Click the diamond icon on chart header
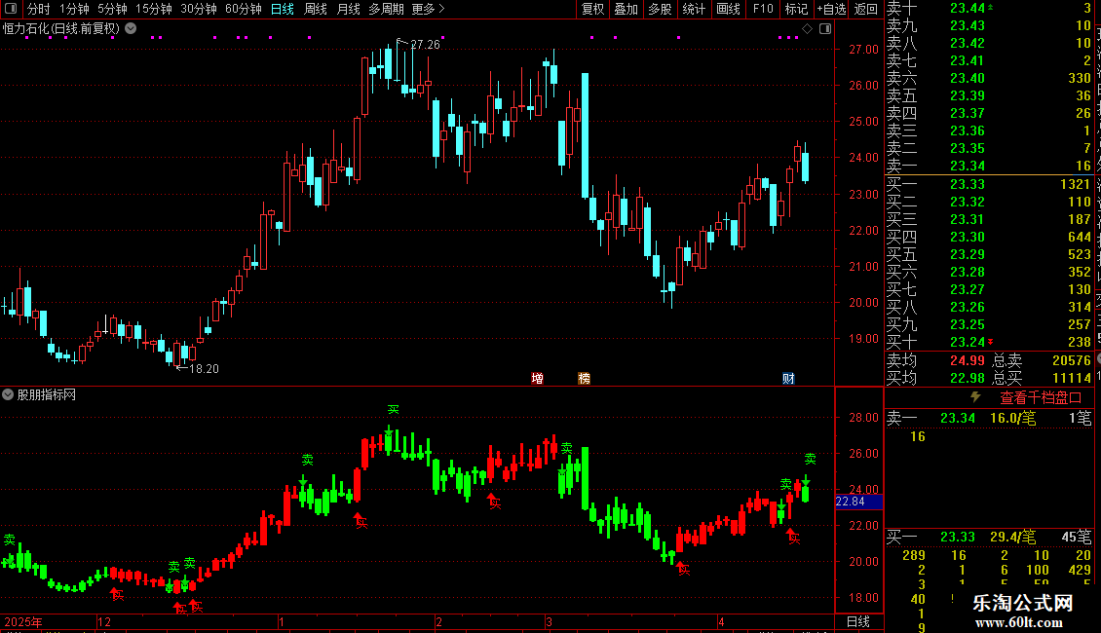This screenshot has height=633, width=1101. click(808, 29)
